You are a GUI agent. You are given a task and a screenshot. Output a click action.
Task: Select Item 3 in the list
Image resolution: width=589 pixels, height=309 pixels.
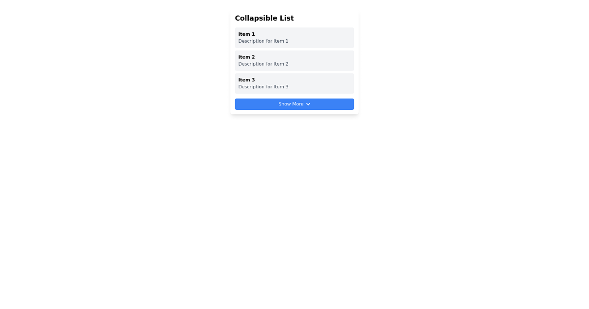pos(294,83)
